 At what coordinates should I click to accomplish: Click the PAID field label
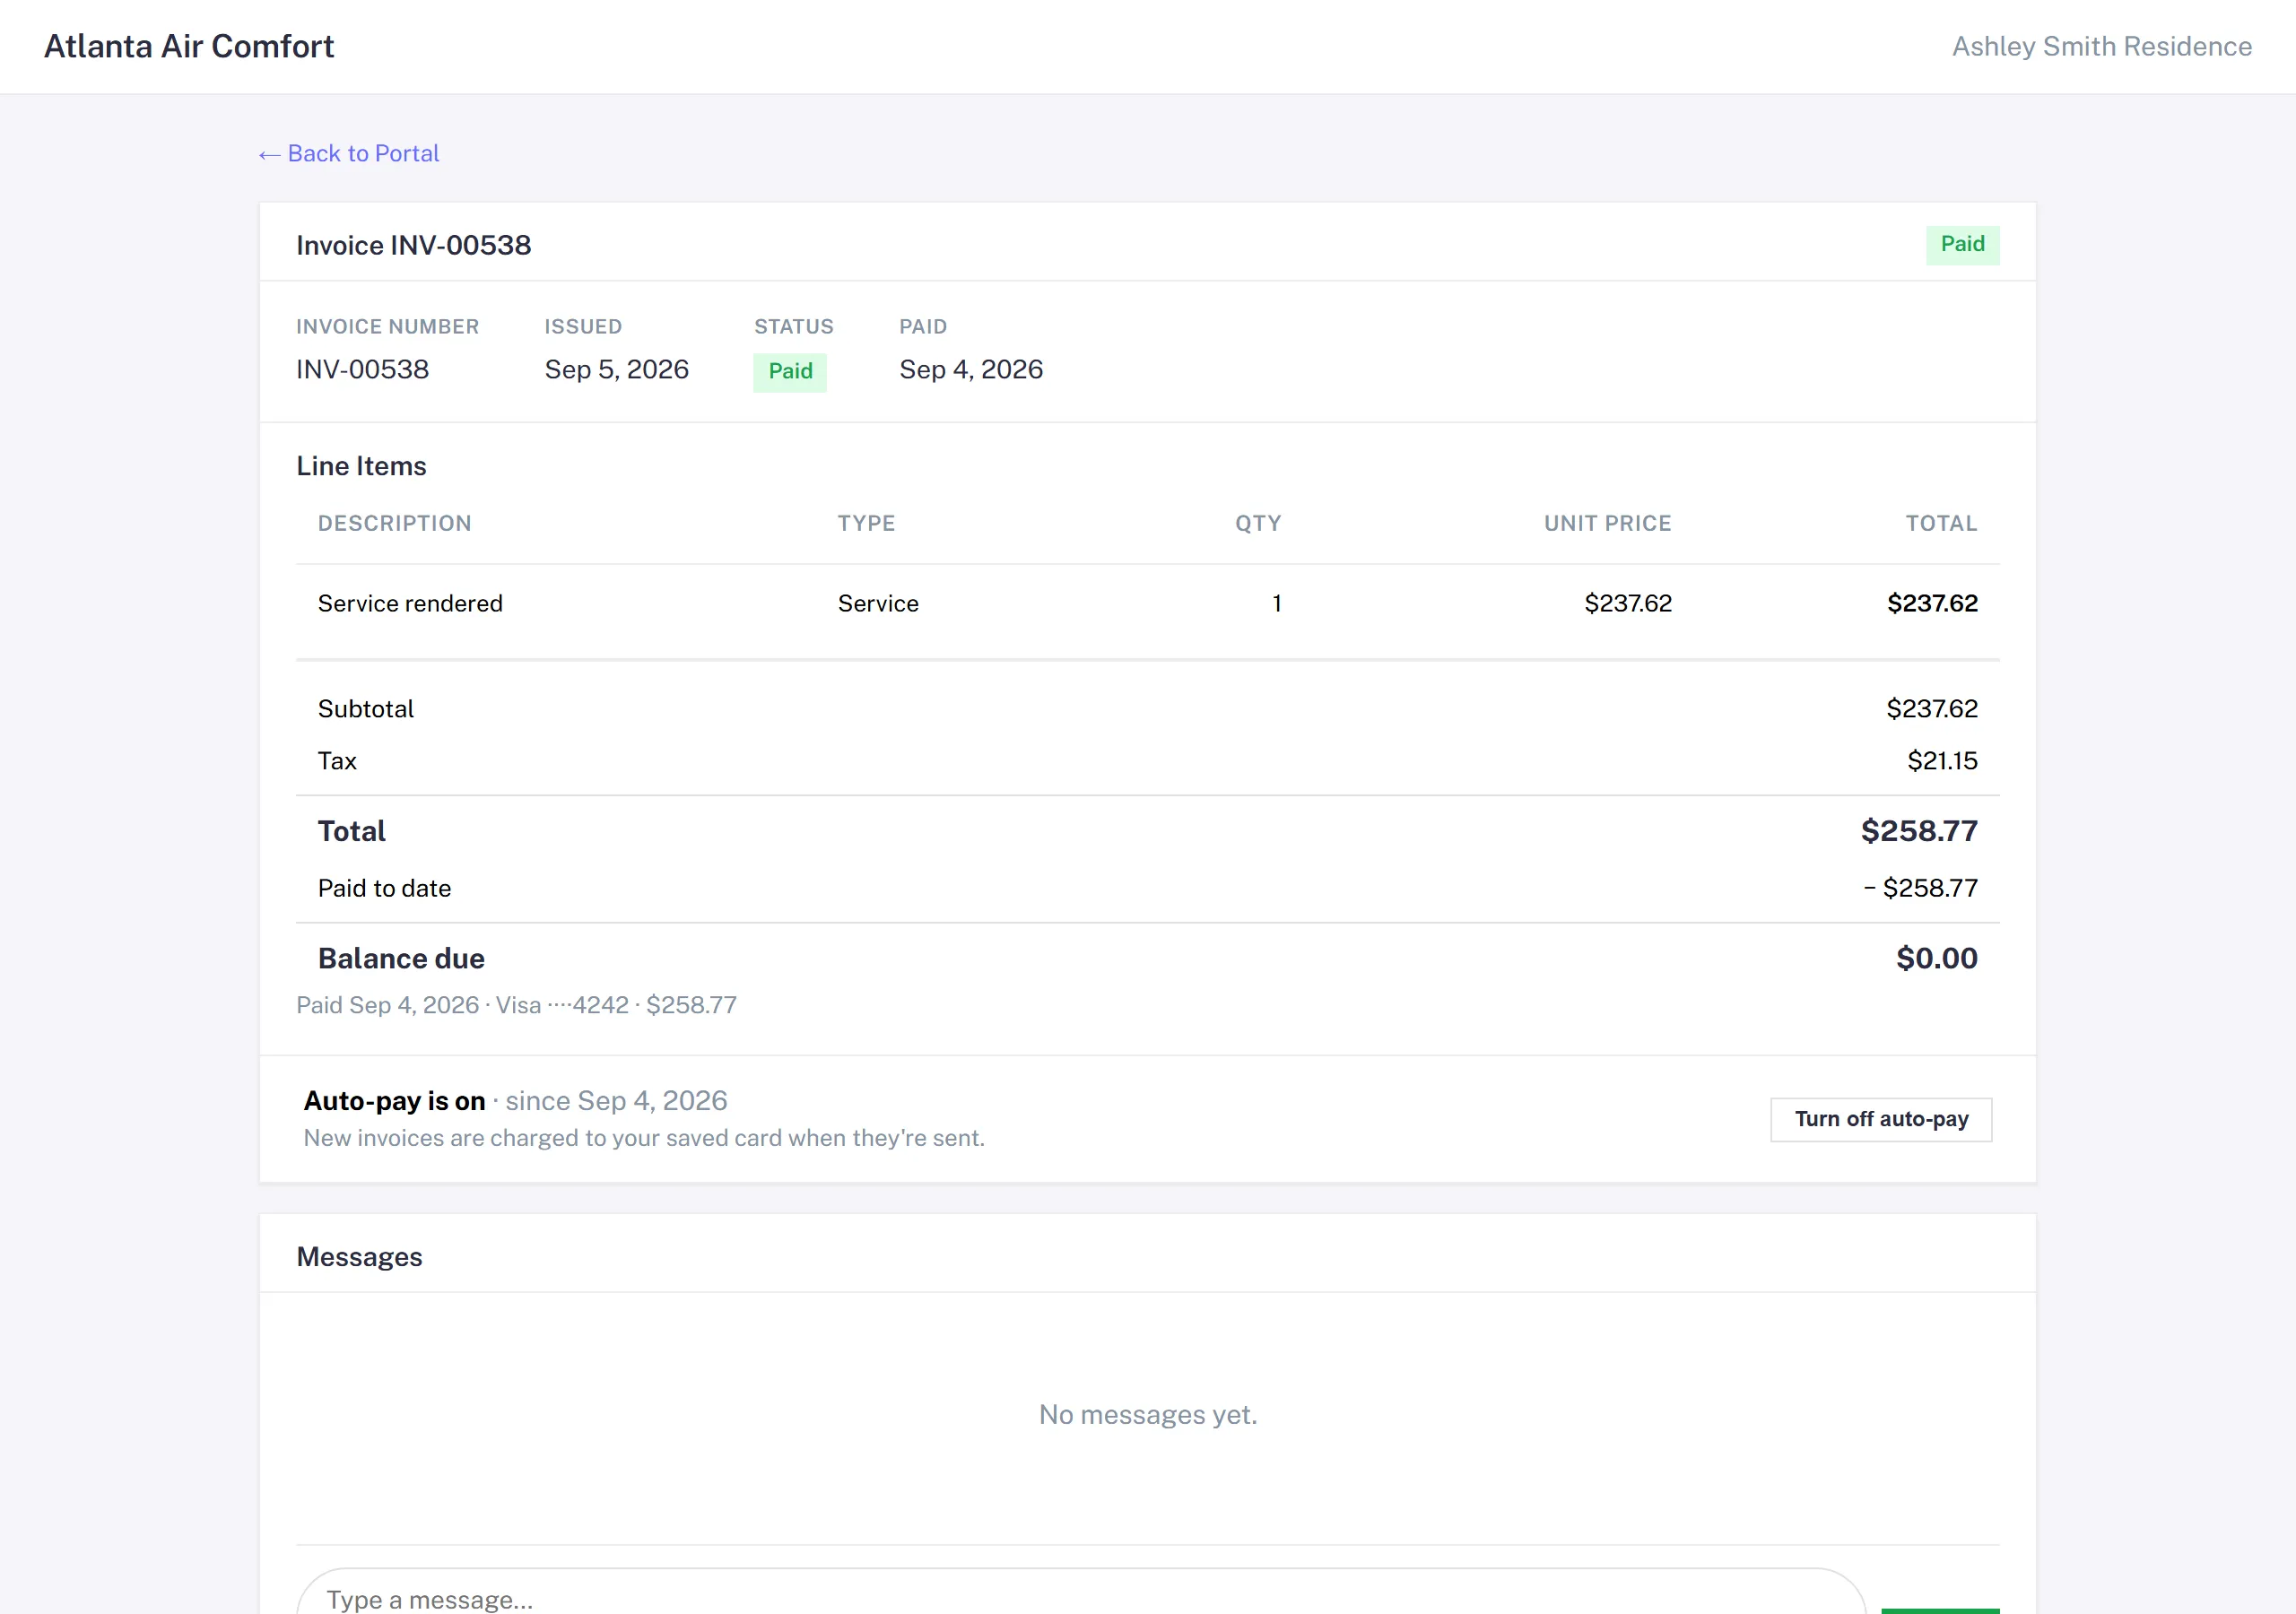point(923,327)
